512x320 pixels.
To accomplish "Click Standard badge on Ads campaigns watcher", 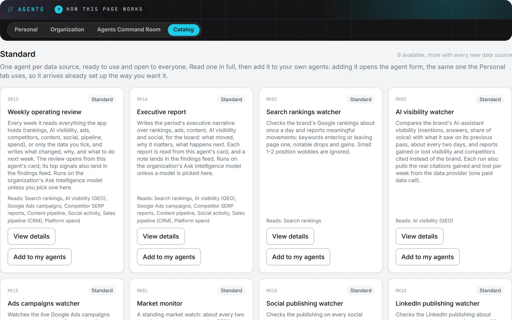I will [102, 291].
